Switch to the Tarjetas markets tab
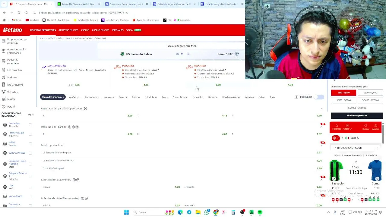Screen dimensions: 386x217 pyautogui.click(x=136, y=97)
